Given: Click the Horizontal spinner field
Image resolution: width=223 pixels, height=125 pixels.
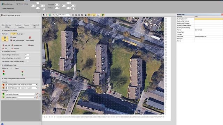Looking at the screenshot, I should [57, 5].
